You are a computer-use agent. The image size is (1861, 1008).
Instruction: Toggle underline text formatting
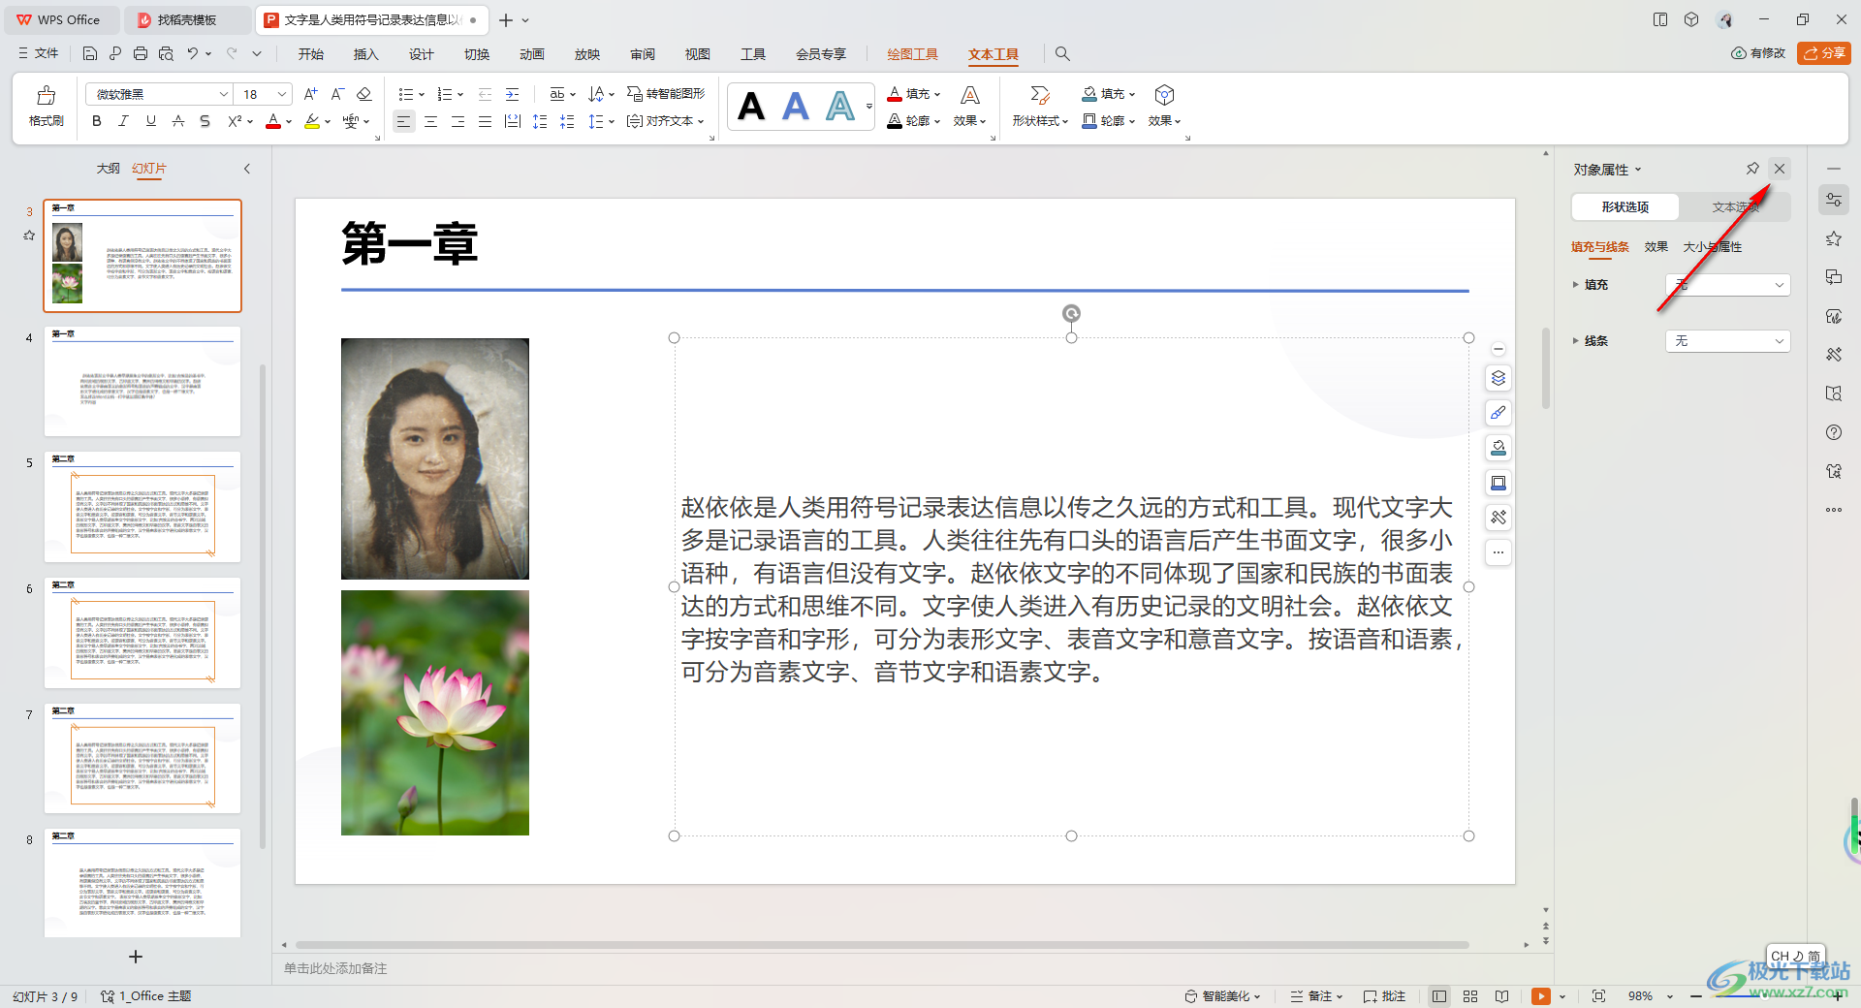click(150, 121)
